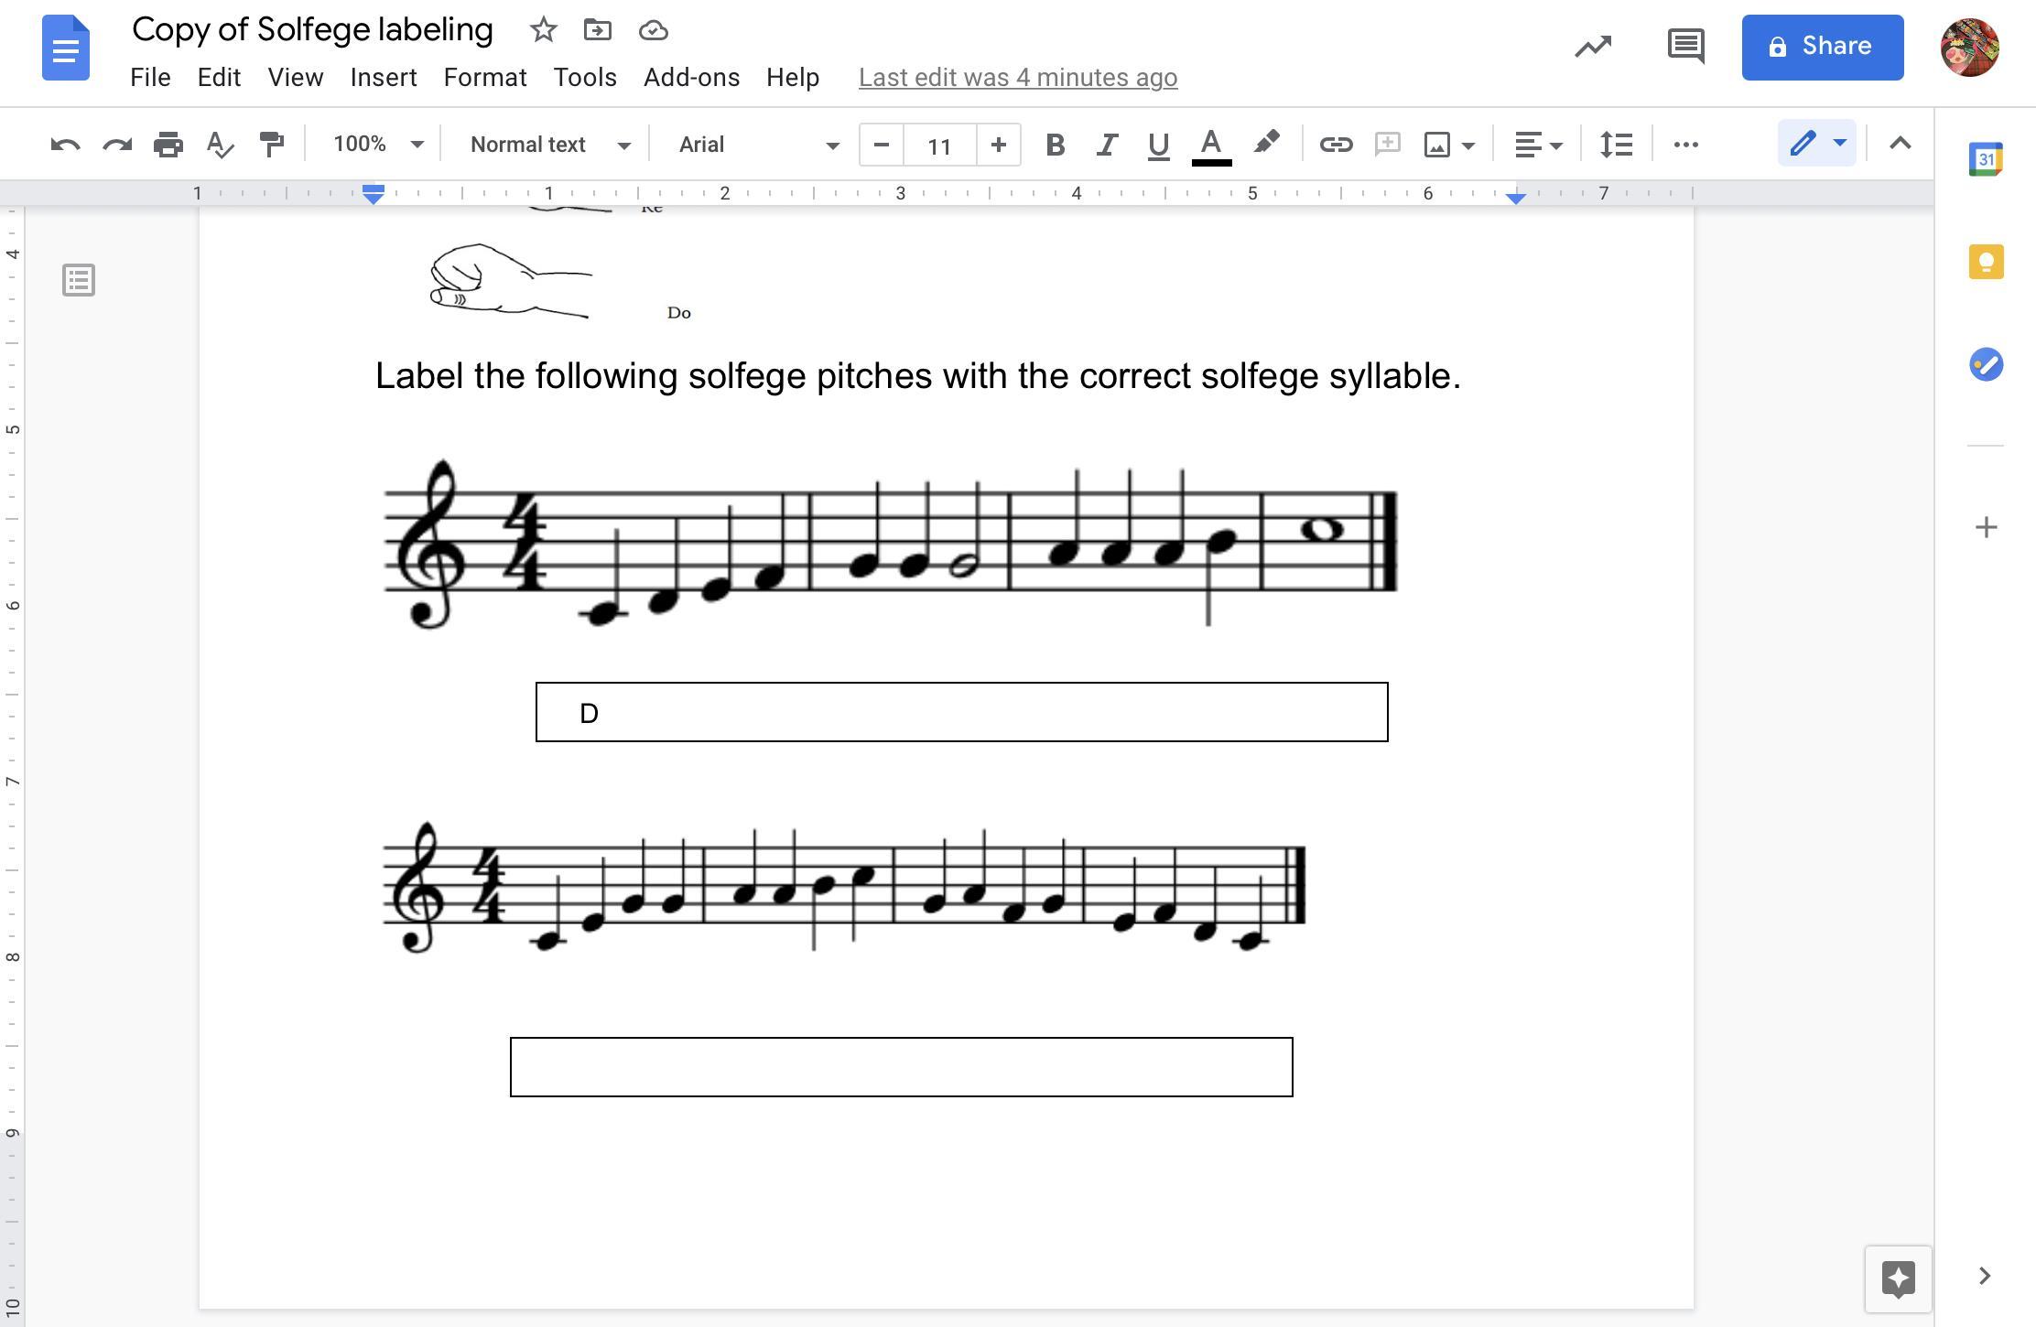Click the Insert link icon
This screenshot has width=2036, height=1327.
tap(1336, 145)
